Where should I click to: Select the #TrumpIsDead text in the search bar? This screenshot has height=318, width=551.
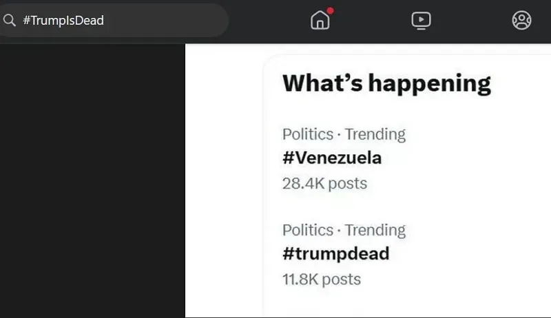pos(63,21)
